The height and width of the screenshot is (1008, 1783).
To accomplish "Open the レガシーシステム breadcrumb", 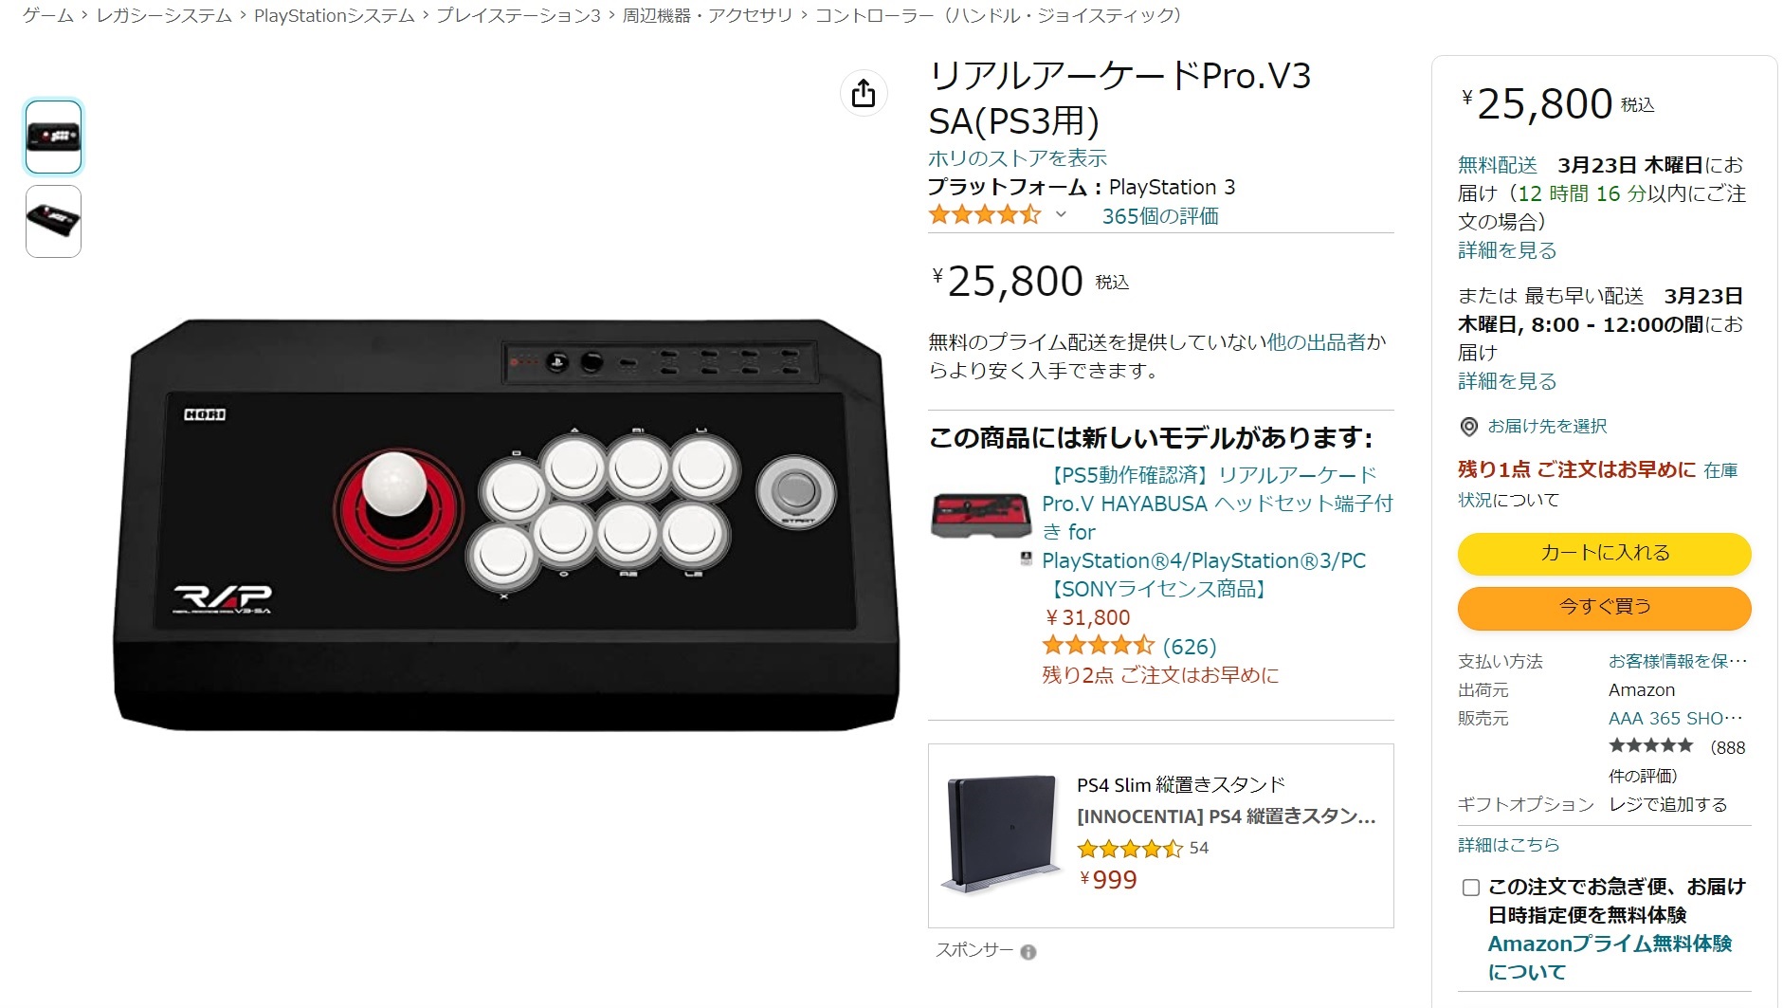I will (x=164, y=15).
